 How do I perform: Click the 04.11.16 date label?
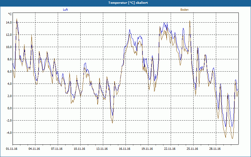(x=34, y=149)
